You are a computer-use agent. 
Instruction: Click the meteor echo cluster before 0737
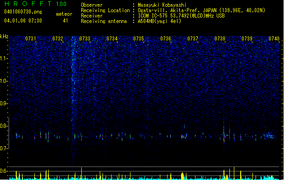pyautogui.click(x=184, y=136)
